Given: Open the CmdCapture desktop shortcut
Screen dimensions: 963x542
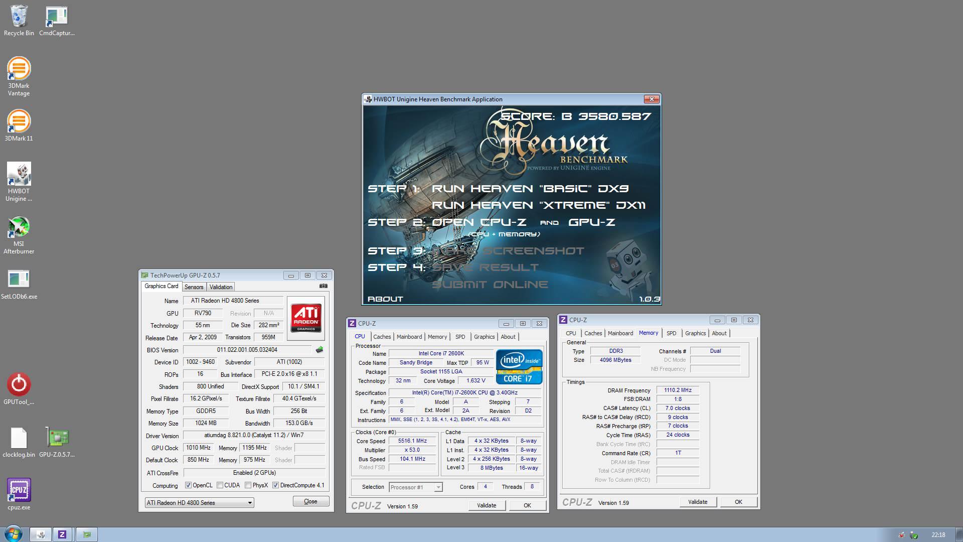Looking at the screenshot, I should click(57, 21).
